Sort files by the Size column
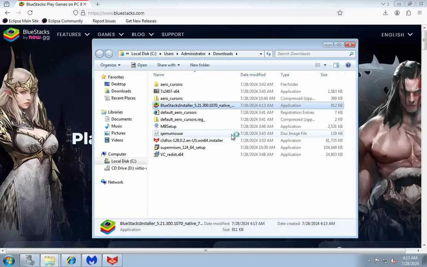This screenshot has height=267, width=427. click(331, 75)
